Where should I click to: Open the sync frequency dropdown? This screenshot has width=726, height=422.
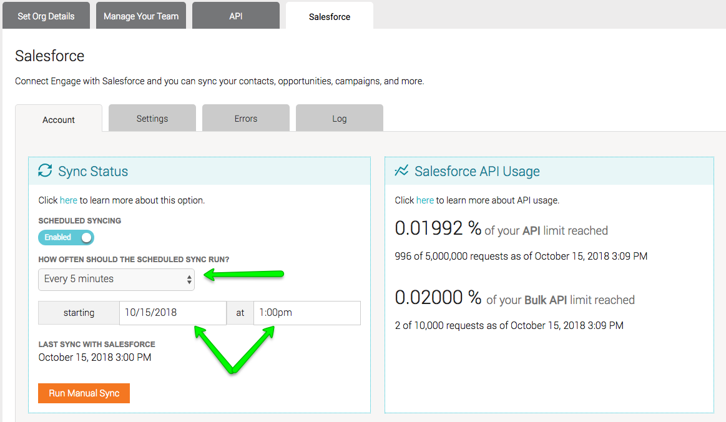point(116,279)
